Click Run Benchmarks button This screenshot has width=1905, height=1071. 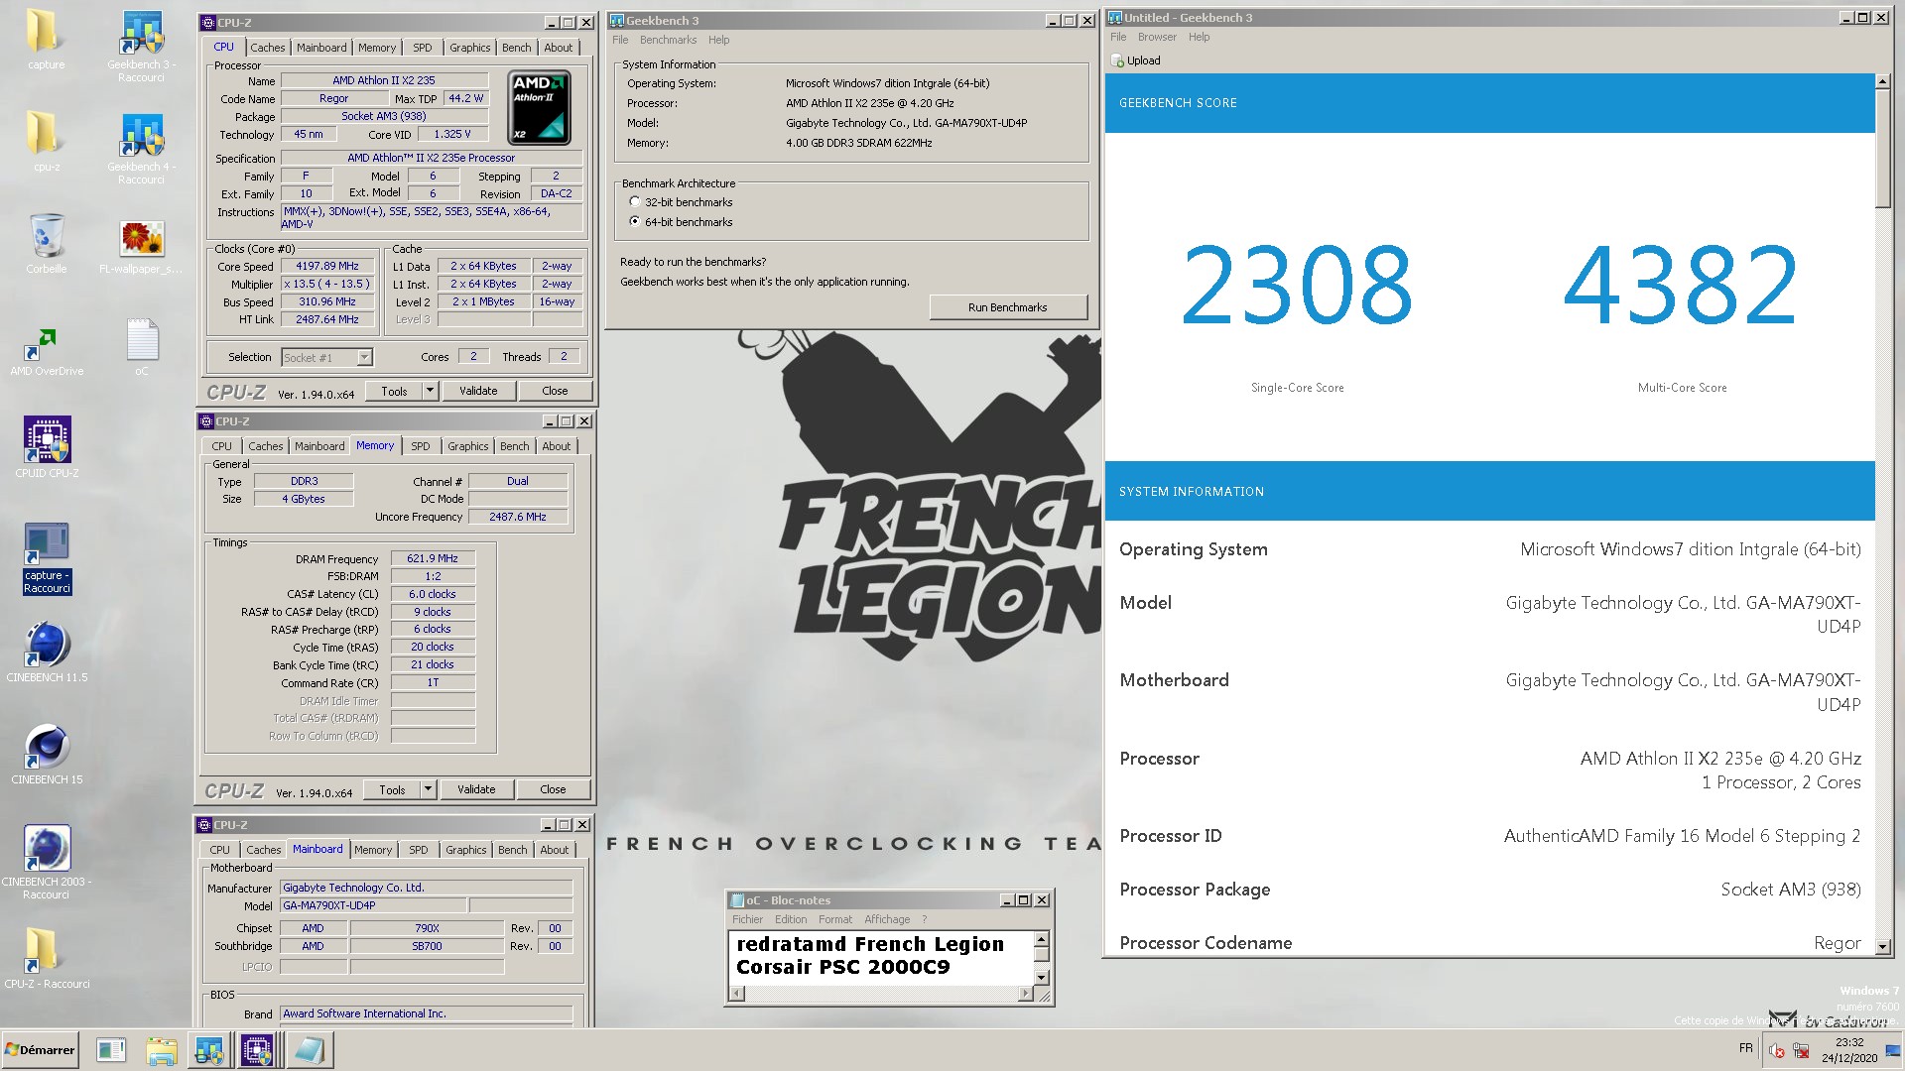pyautogui.click(x=1008, y=307)
